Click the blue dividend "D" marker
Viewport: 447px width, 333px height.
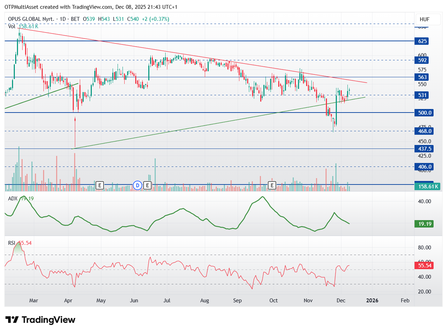click(137, 185)
